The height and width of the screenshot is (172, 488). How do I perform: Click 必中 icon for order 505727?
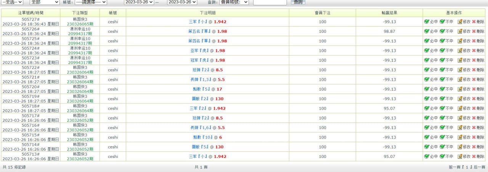(x=427, y=22)
